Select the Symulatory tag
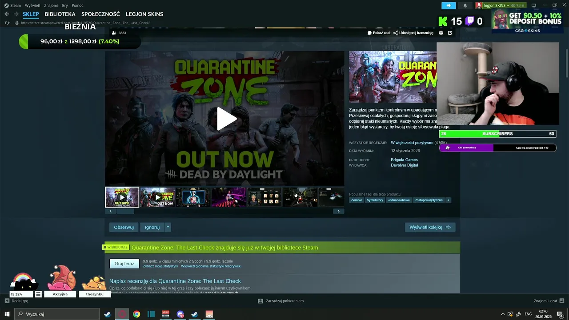Screen dimensions: 569x320 click(375, 200)
